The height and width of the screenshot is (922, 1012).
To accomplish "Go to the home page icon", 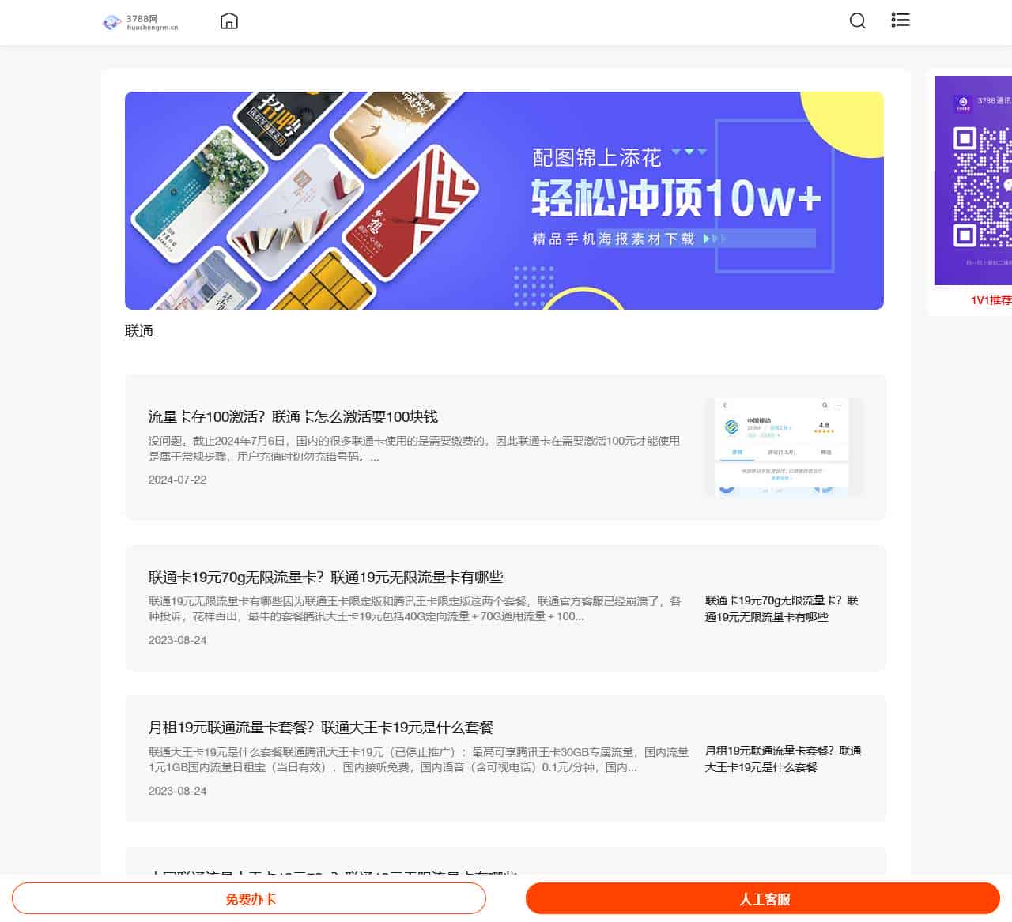I will pos(229,21).
